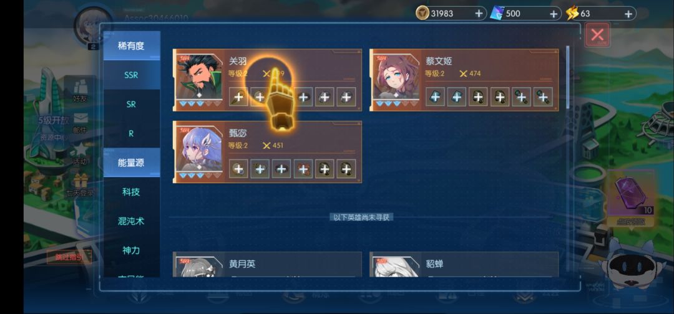The height and width of the screenshot is (314, 674).
Task: Select the 神力 filter
Action: coord(132,250)
